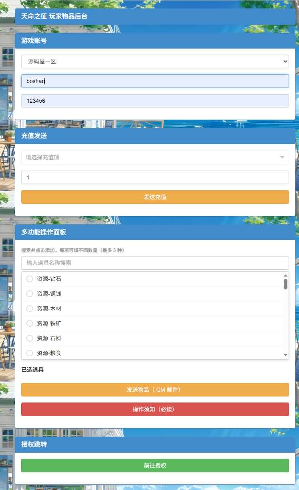This screenshot has height=490, width=299.
Task: Select the 资源-粮食 radio option
Action: click(30, 353)
